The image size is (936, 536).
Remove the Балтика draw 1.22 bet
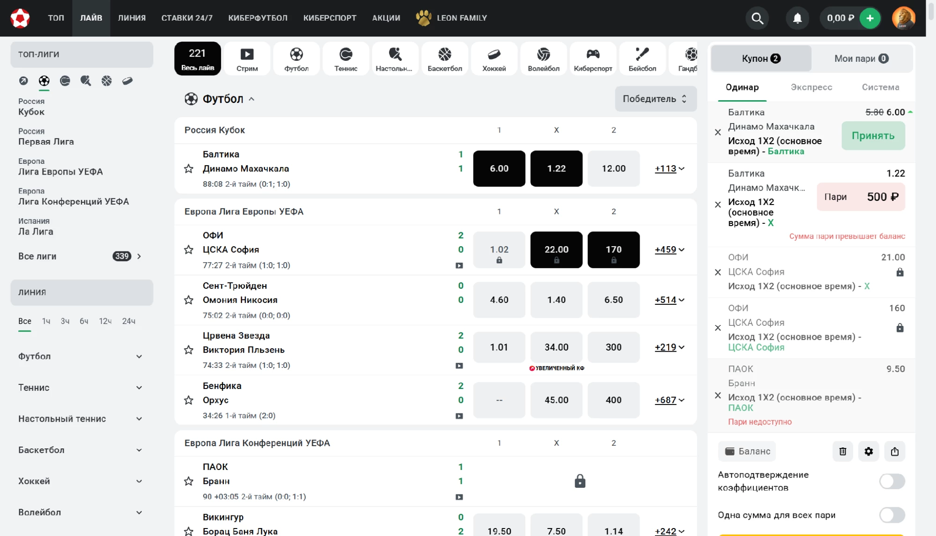[718, 205]
